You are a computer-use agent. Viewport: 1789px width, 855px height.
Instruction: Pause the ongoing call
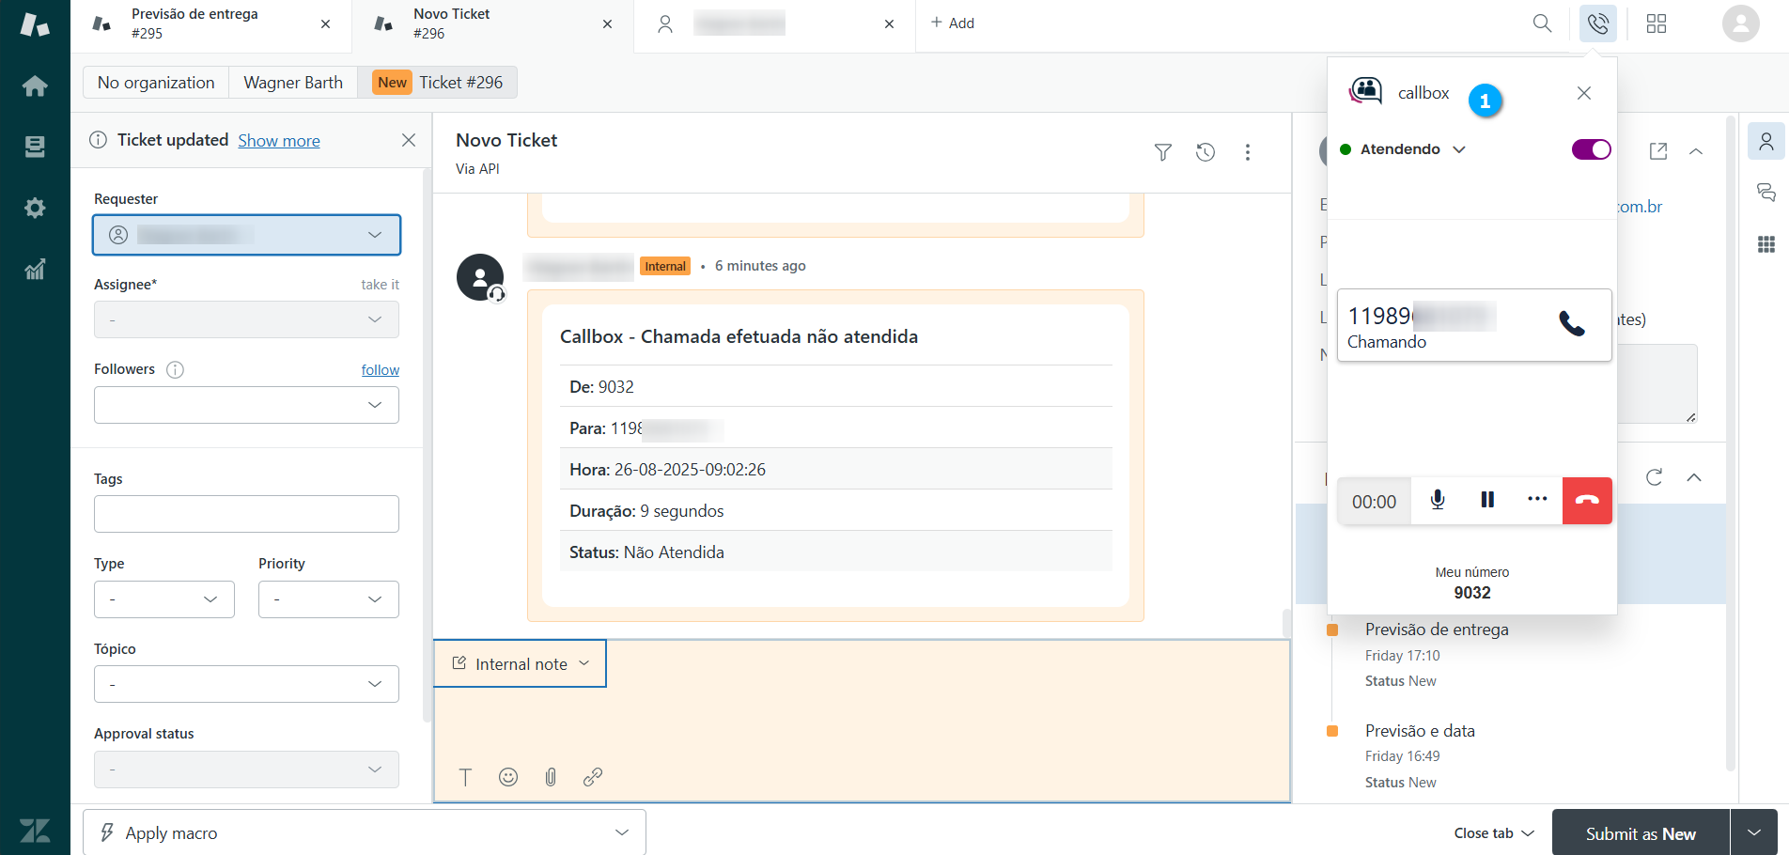tap(1486, 500)
